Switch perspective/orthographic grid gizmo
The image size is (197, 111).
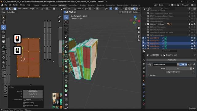[139, 40]
